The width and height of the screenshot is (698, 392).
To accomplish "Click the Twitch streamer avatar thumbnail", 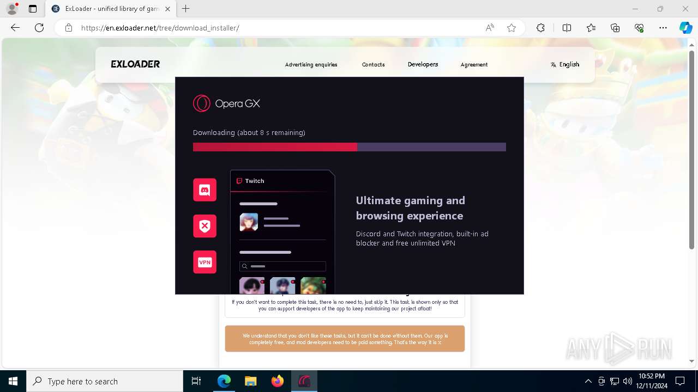I will [249, 222].
